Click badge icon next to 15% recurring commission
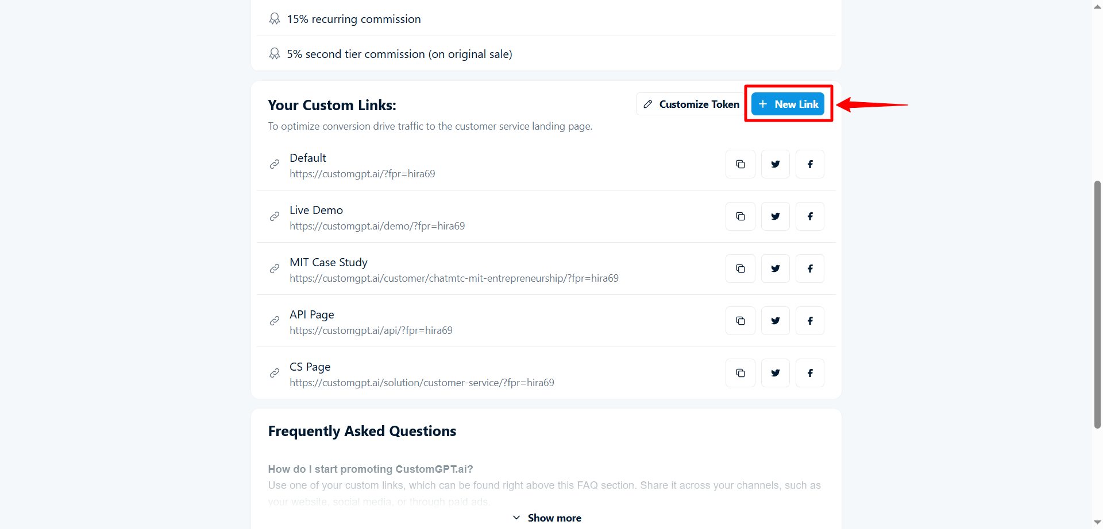This screenshot has height=529, width=1103. pos(275,19)
